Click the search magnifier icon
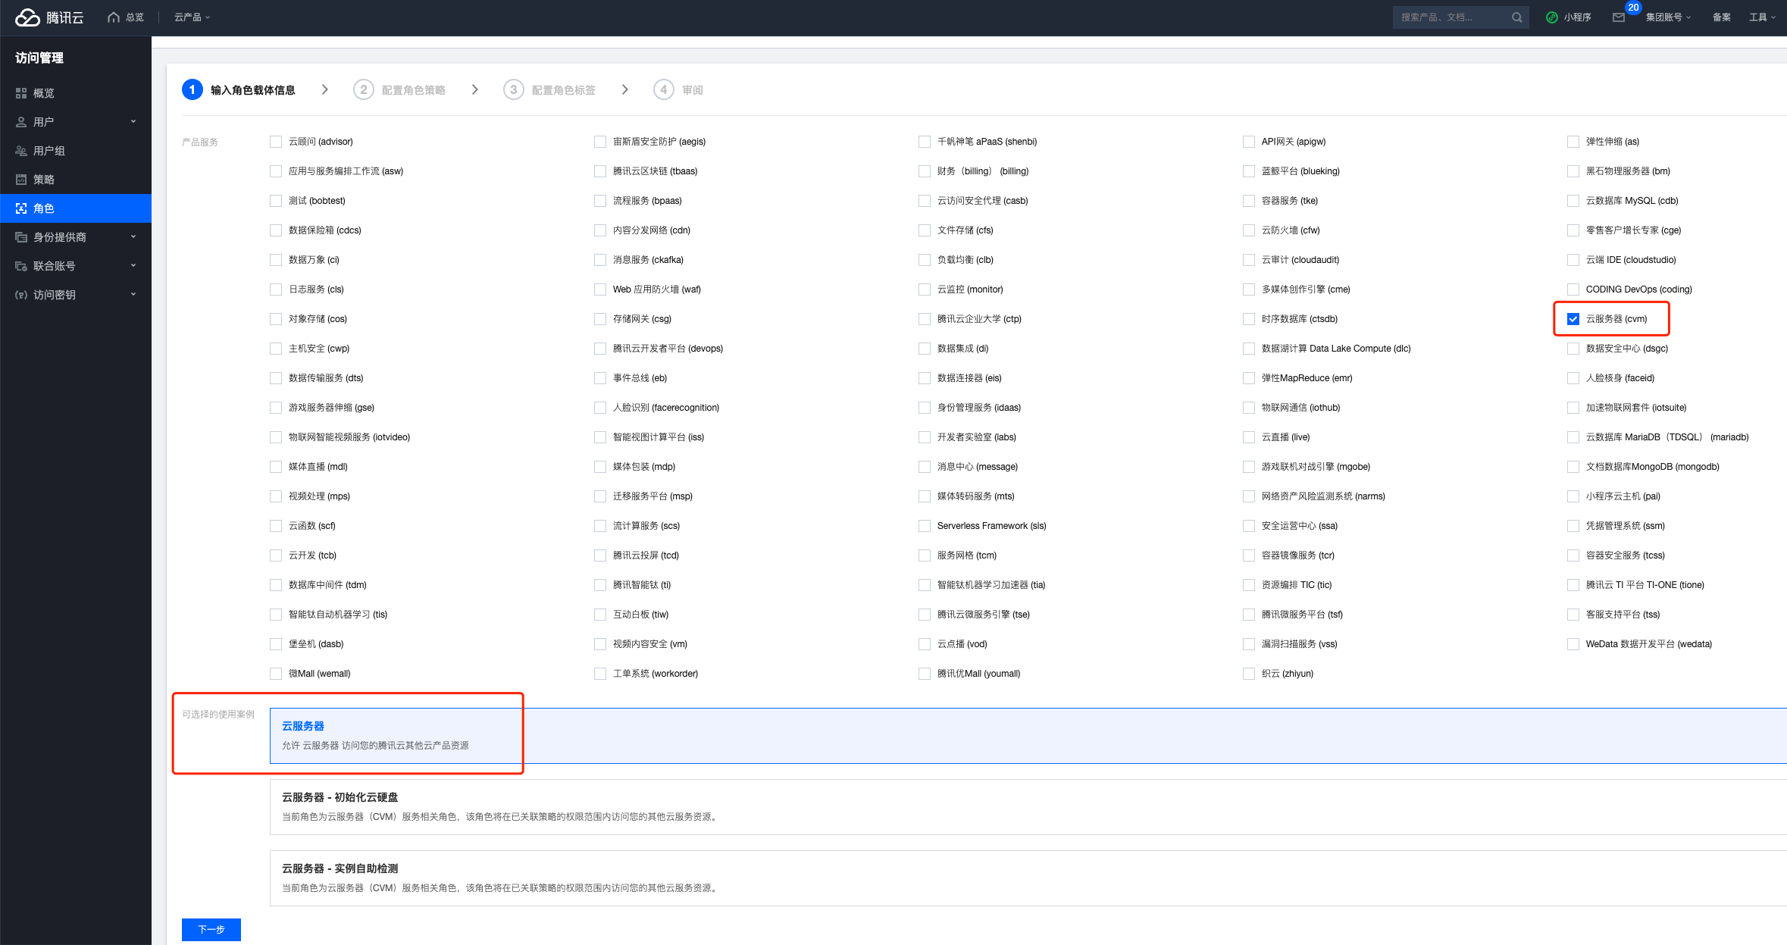Viewport: 1787px width, 945px height. (1516, 17)
